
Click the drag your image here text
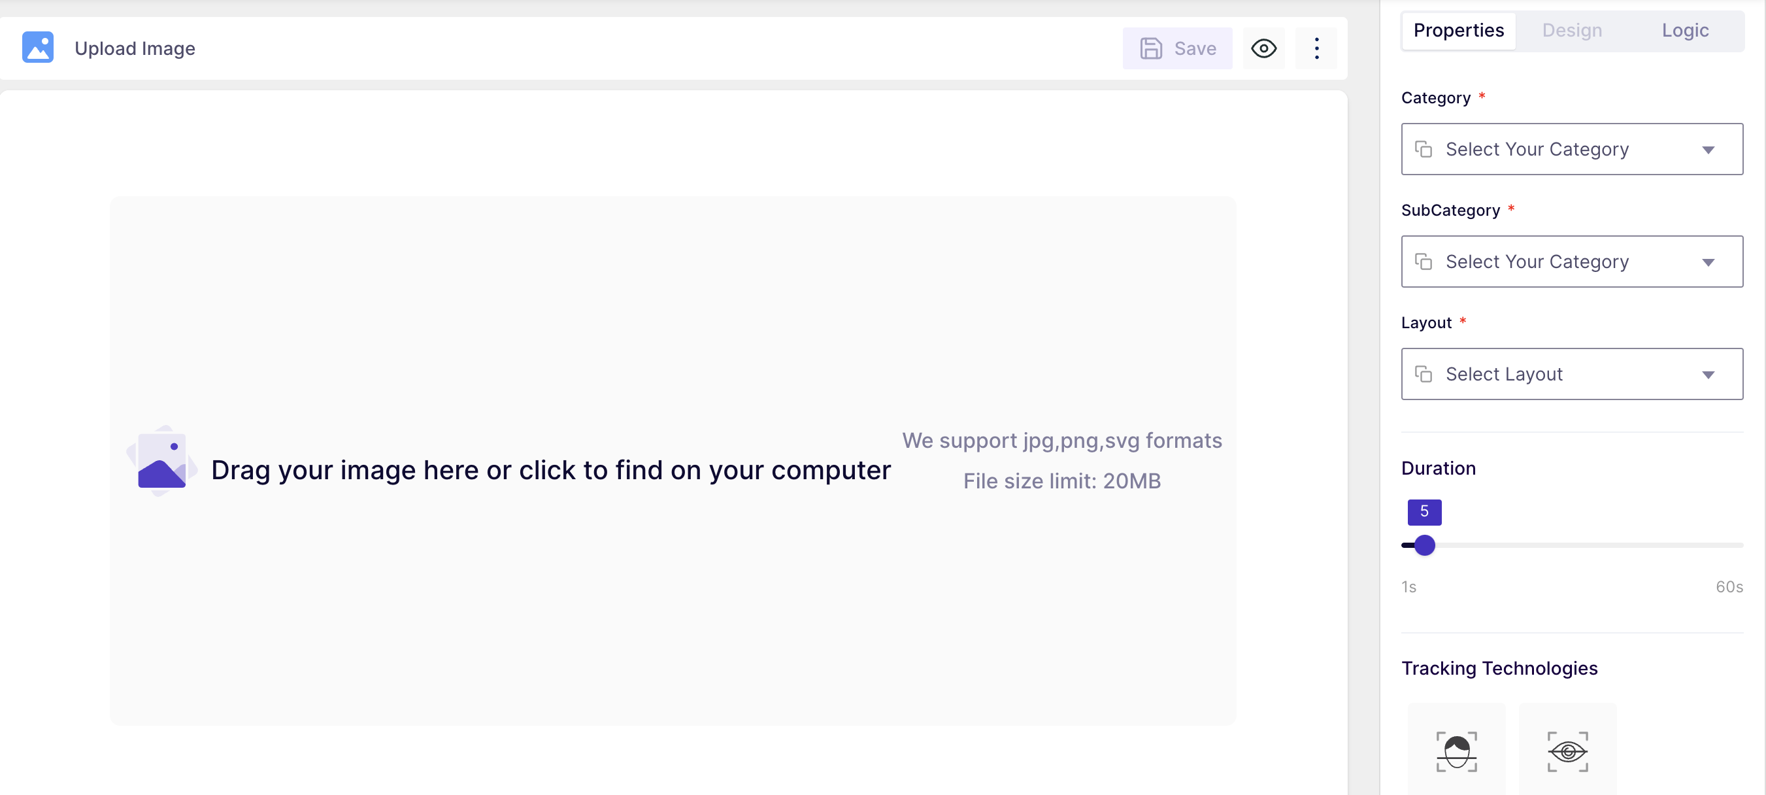tap(550, 470)
